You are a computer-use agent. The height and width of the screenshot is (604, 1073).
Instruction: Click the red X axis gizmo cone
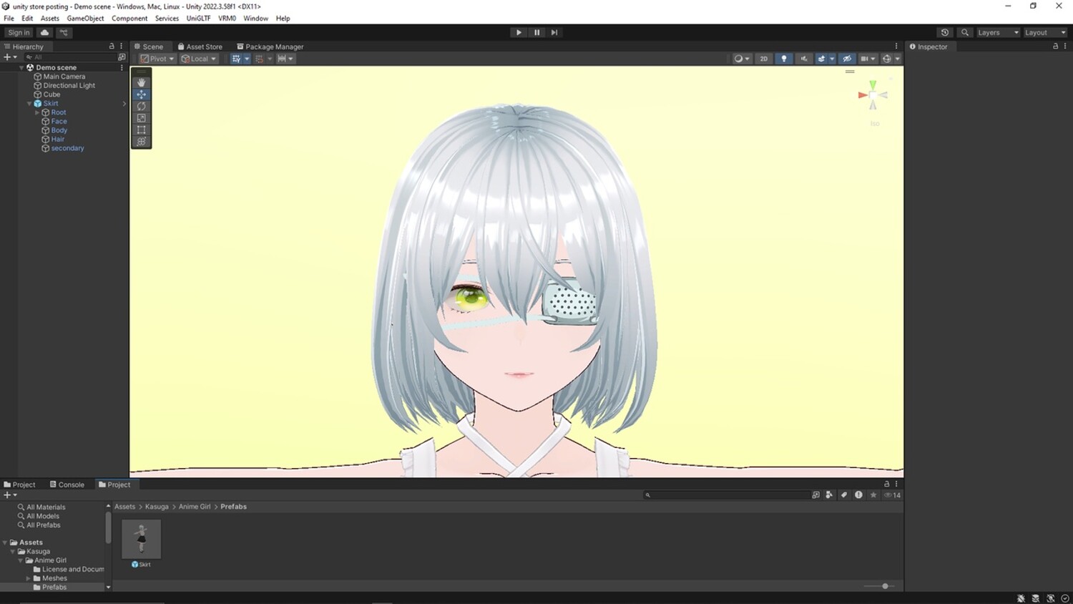point(863,94)
